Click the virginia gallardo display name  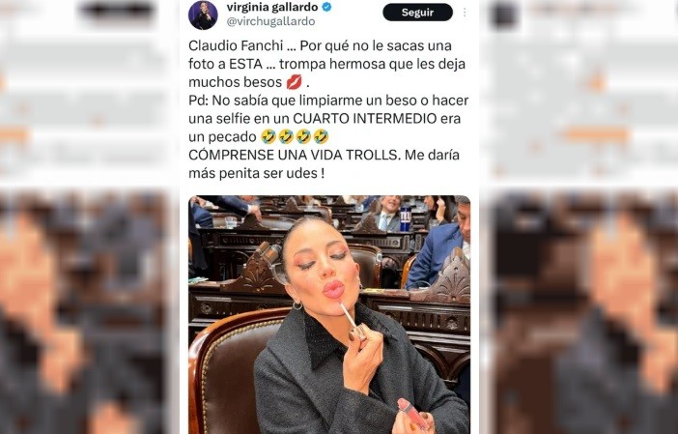coord(272,7)
